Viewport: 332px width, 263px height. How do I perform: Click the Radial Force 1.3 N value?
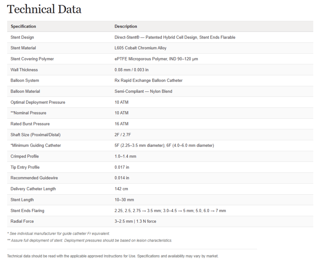click(x=146, y=221)
